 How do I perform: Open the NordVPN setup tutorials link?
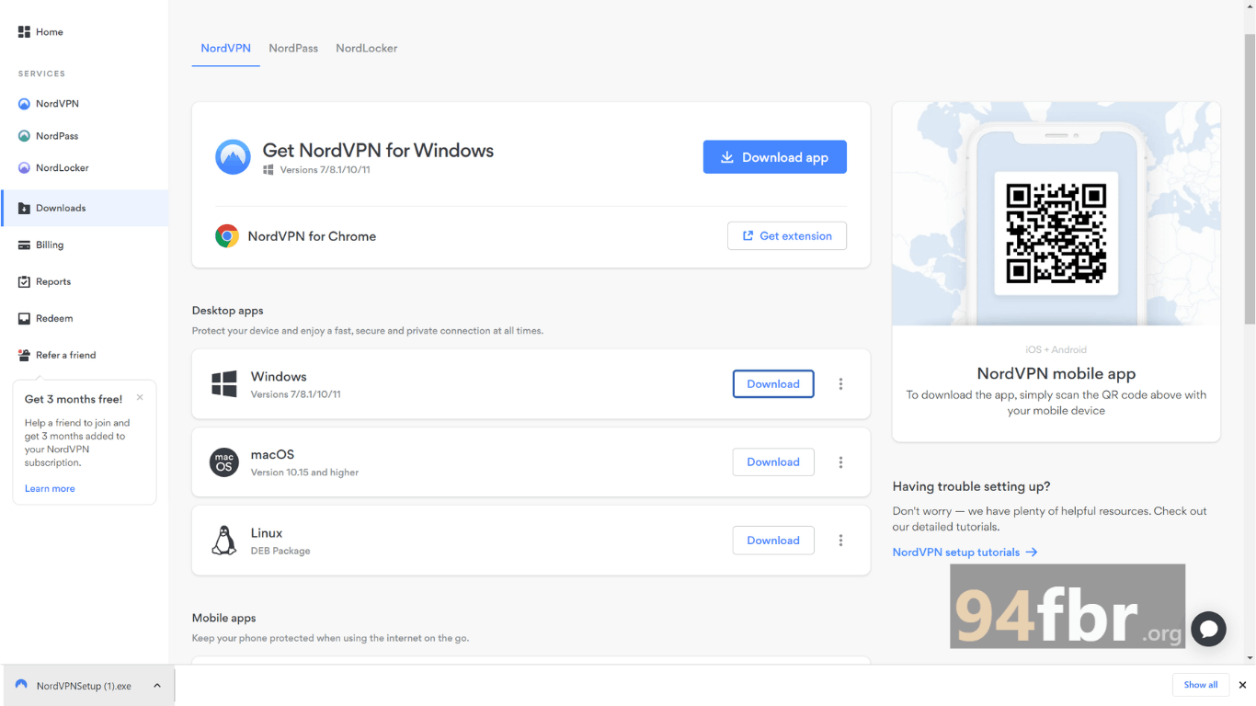point(965,552)
